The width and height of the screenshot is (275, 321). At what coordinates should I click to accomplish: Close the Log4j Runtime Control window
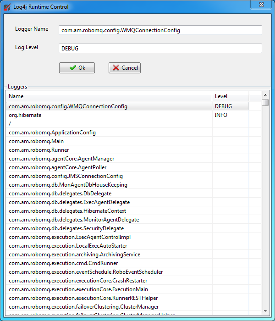tap(261, 5)
